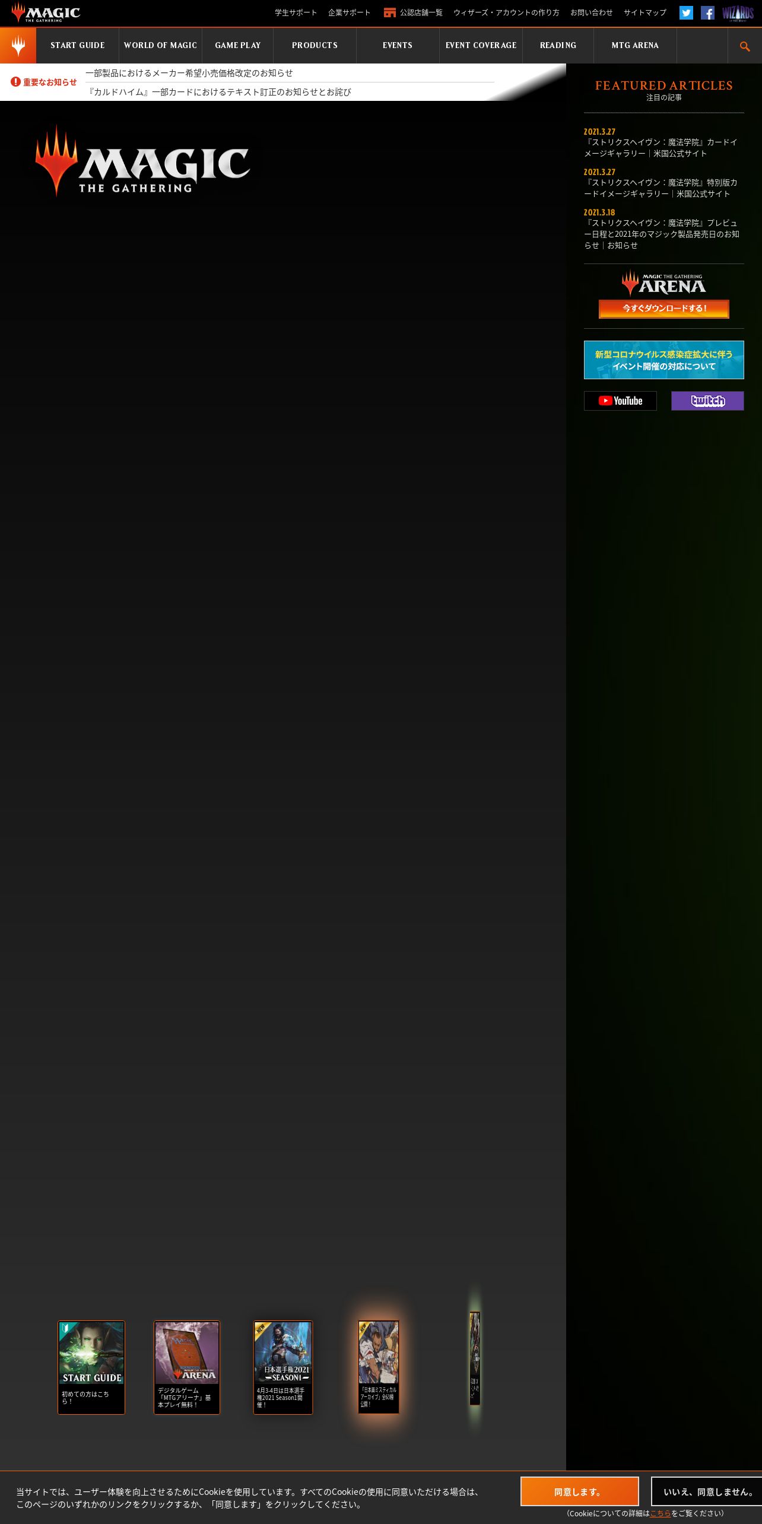Click the MTG Arena sidebar logo
The height and width of the screenshot is (1524, 762).
coord(663,284)
